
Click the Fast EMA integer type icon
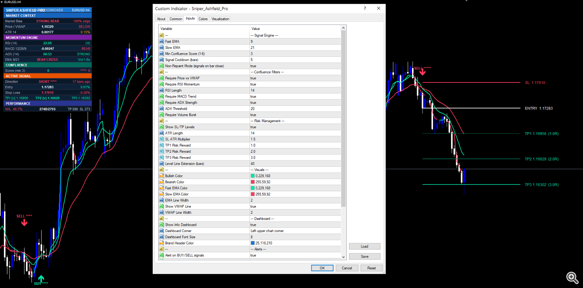click(x=162, y=41)
